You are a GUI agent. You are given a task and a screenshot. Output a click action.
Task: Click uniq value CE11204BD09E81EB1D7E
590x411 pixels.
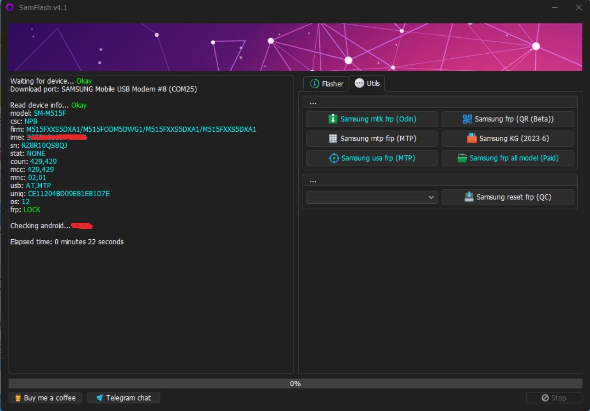69,194
